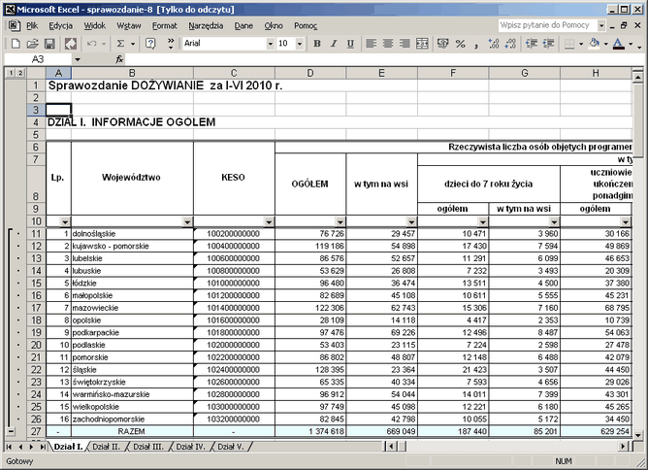Select column D header
Image resolution: width=648 pixels, height=470 pixels.
309,74
